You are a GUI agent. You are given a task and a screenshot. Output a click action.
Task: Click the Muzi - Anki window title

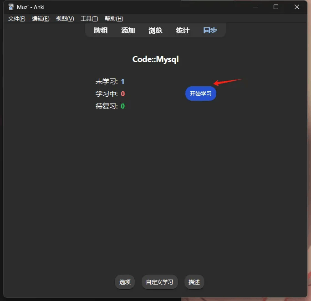tap(31, 7)
